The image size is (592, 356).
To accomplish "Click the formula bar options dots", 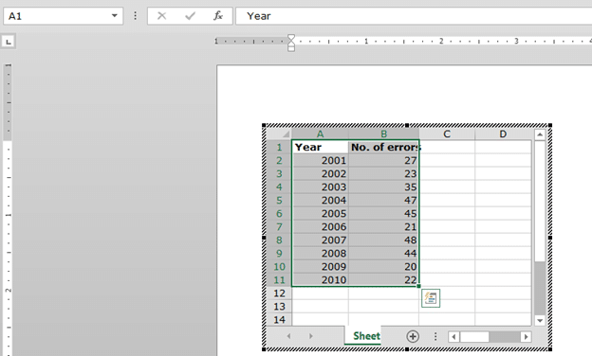I will coord(135,16).
